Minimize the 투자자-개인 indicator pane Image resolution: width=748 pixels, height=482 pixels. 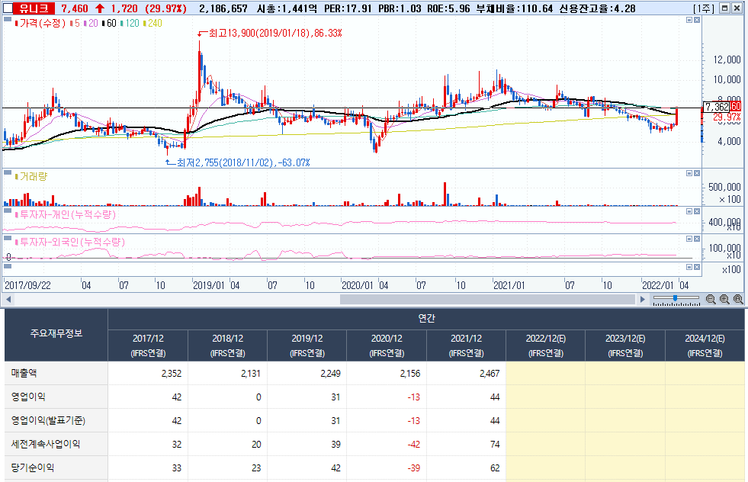click(689, 211)
